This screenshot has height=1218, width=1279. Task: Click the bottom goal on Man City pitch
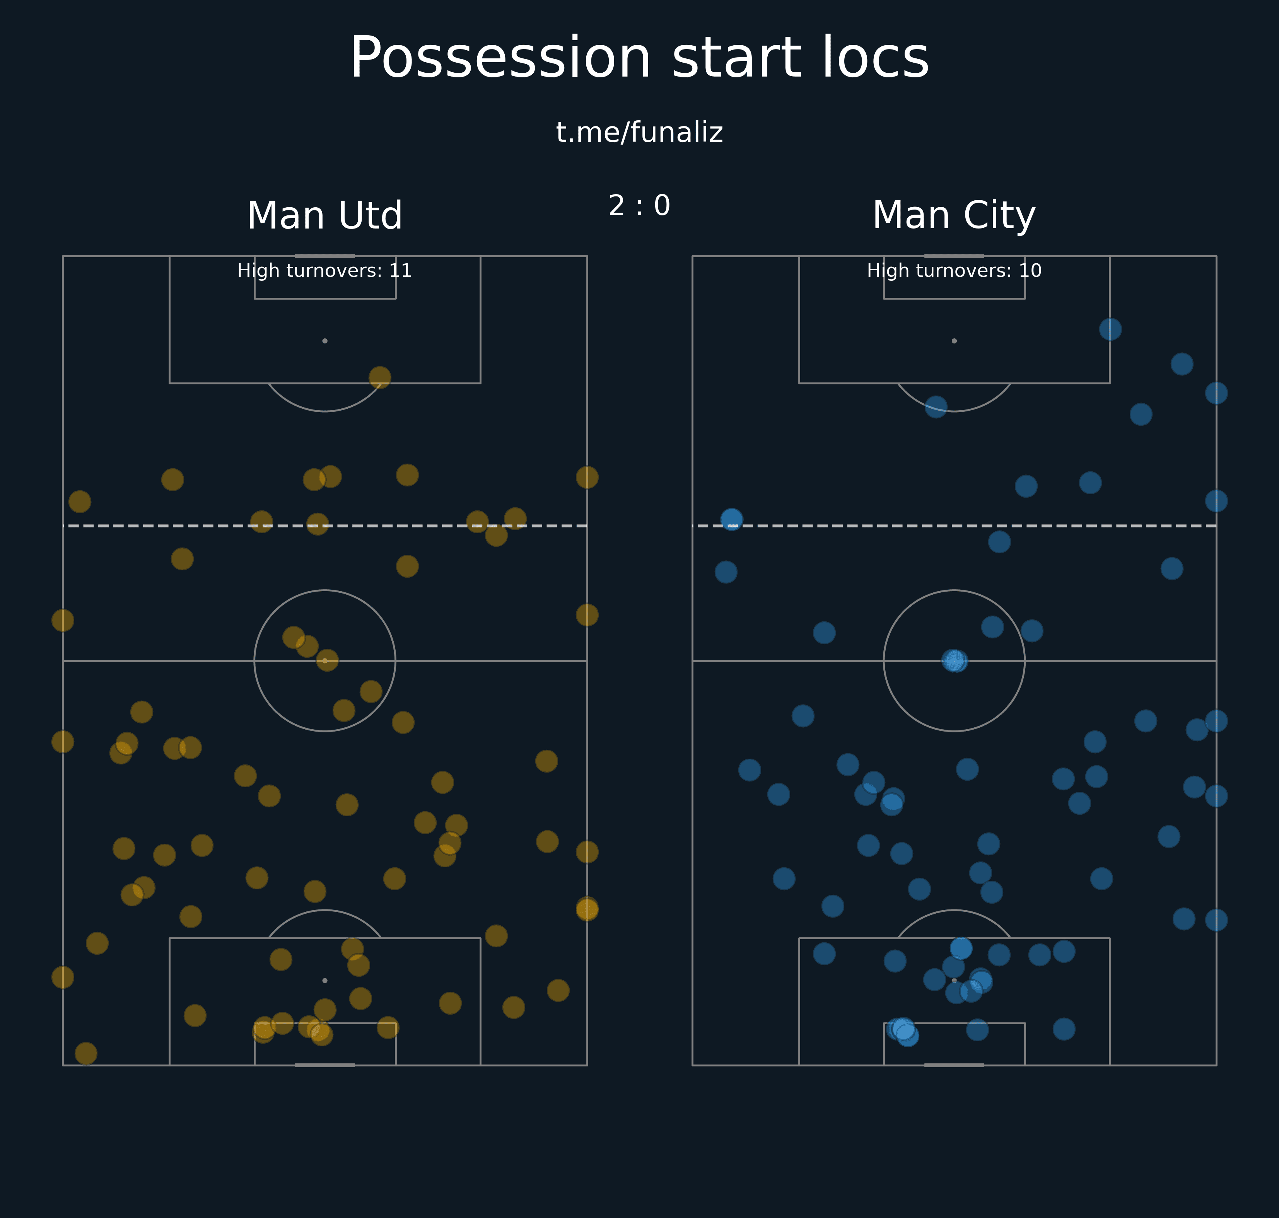[x=954, y=1065]
